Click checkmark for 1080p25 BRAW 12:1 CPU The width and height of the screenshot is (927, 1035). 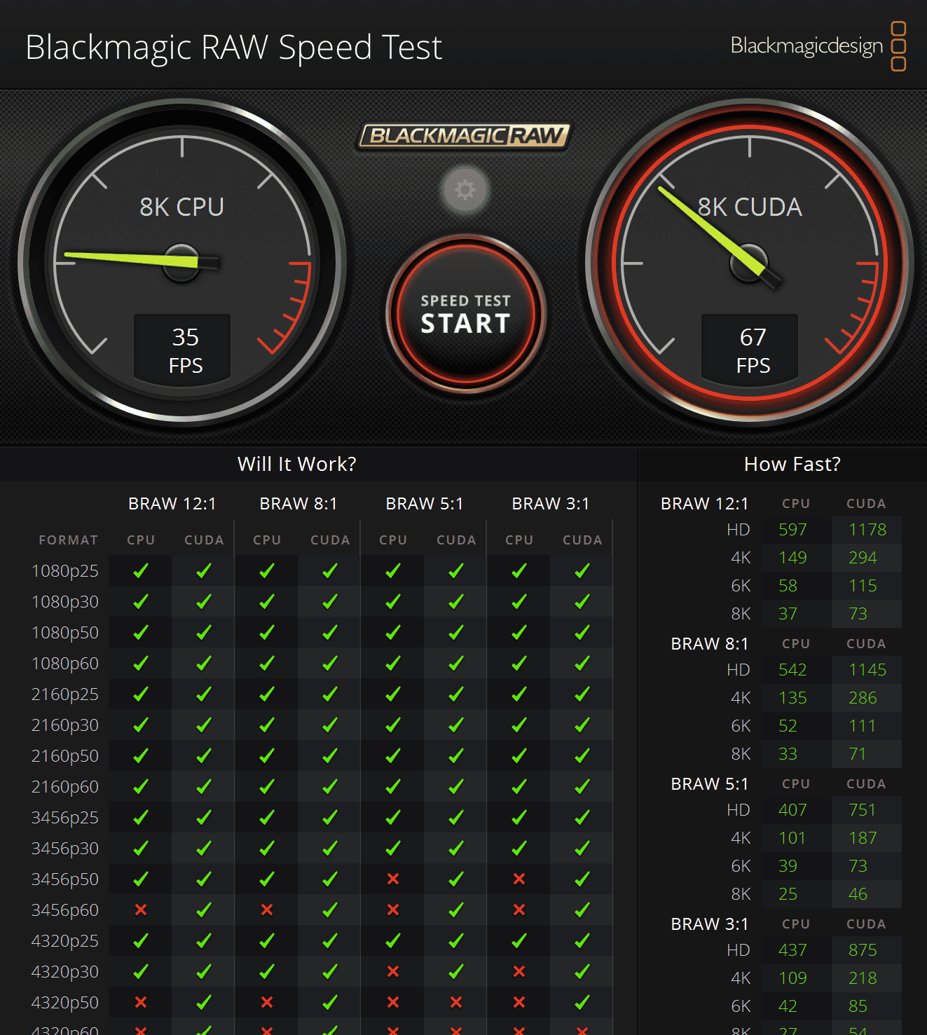click(141, 570)
